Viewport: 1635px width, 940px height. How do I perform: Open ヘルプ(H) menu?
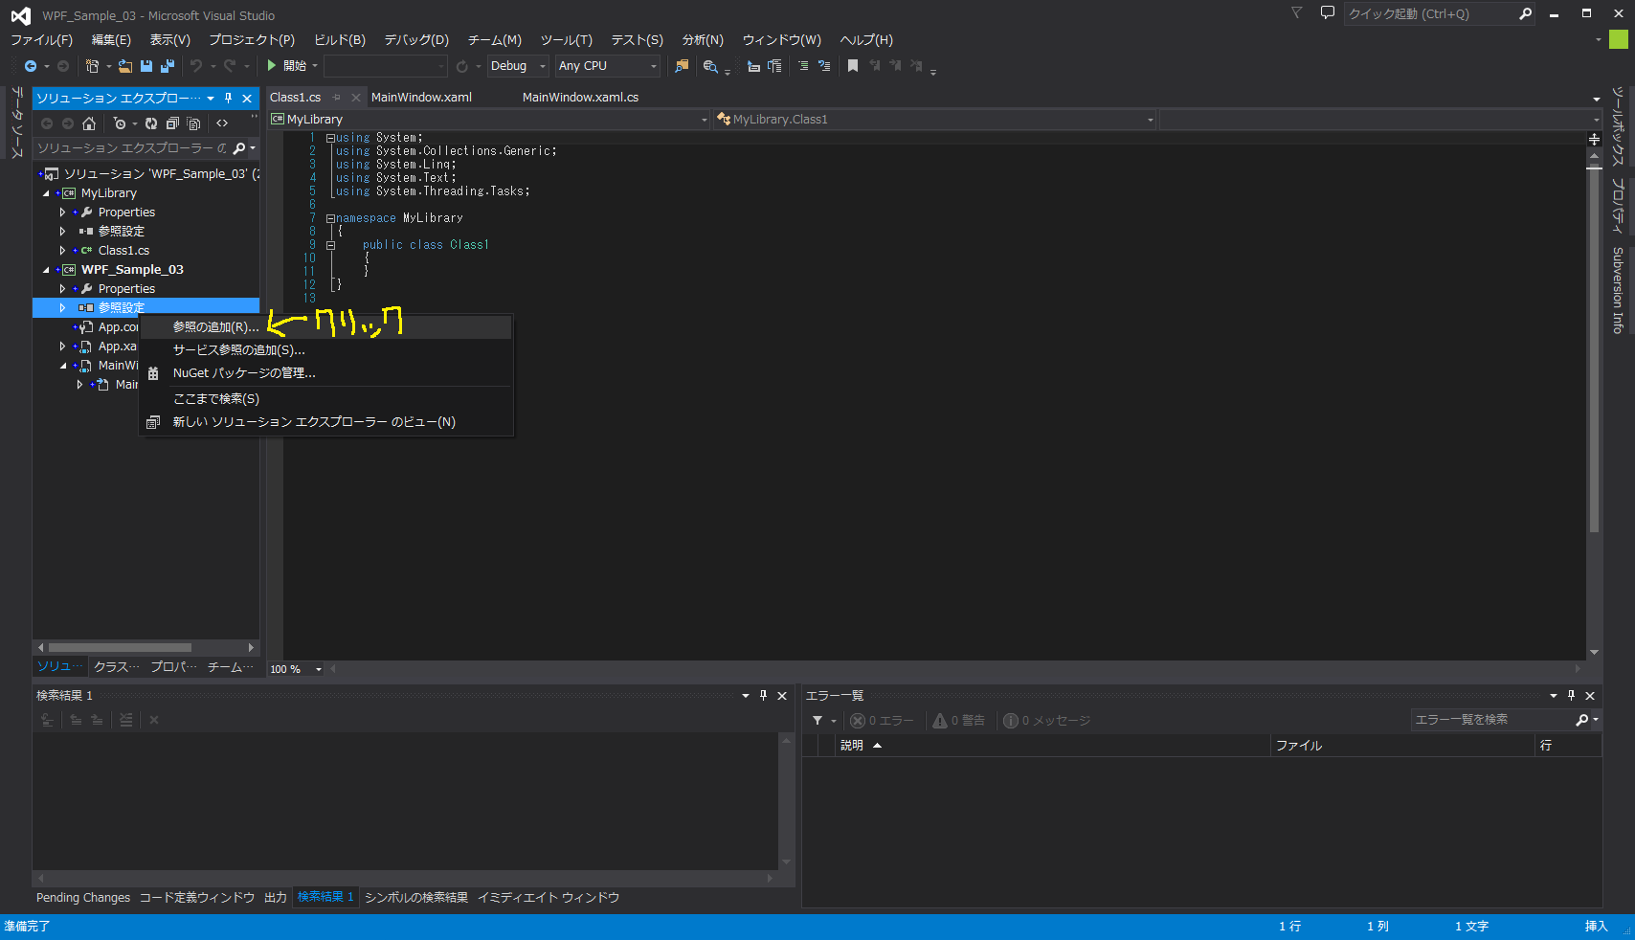tap(866, 40)
